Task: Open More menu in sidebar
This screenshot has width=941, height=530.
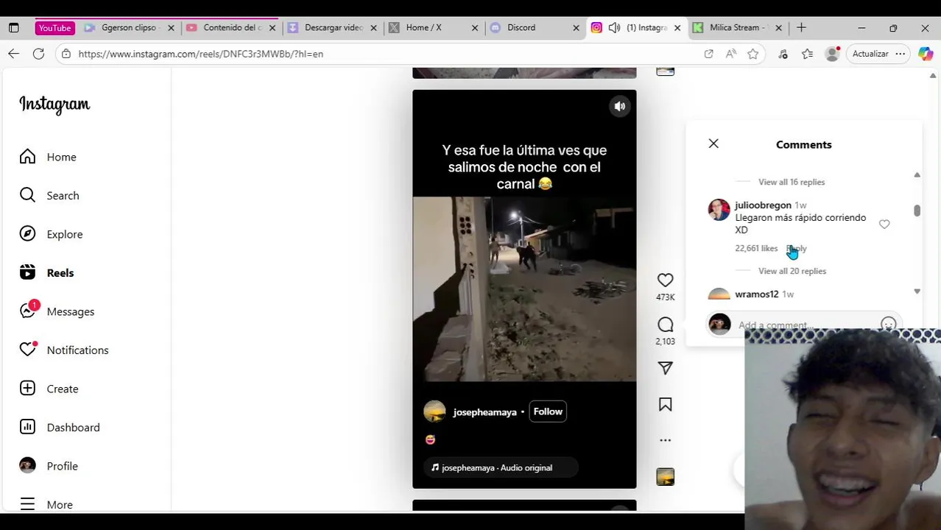Action: [46, 504]
